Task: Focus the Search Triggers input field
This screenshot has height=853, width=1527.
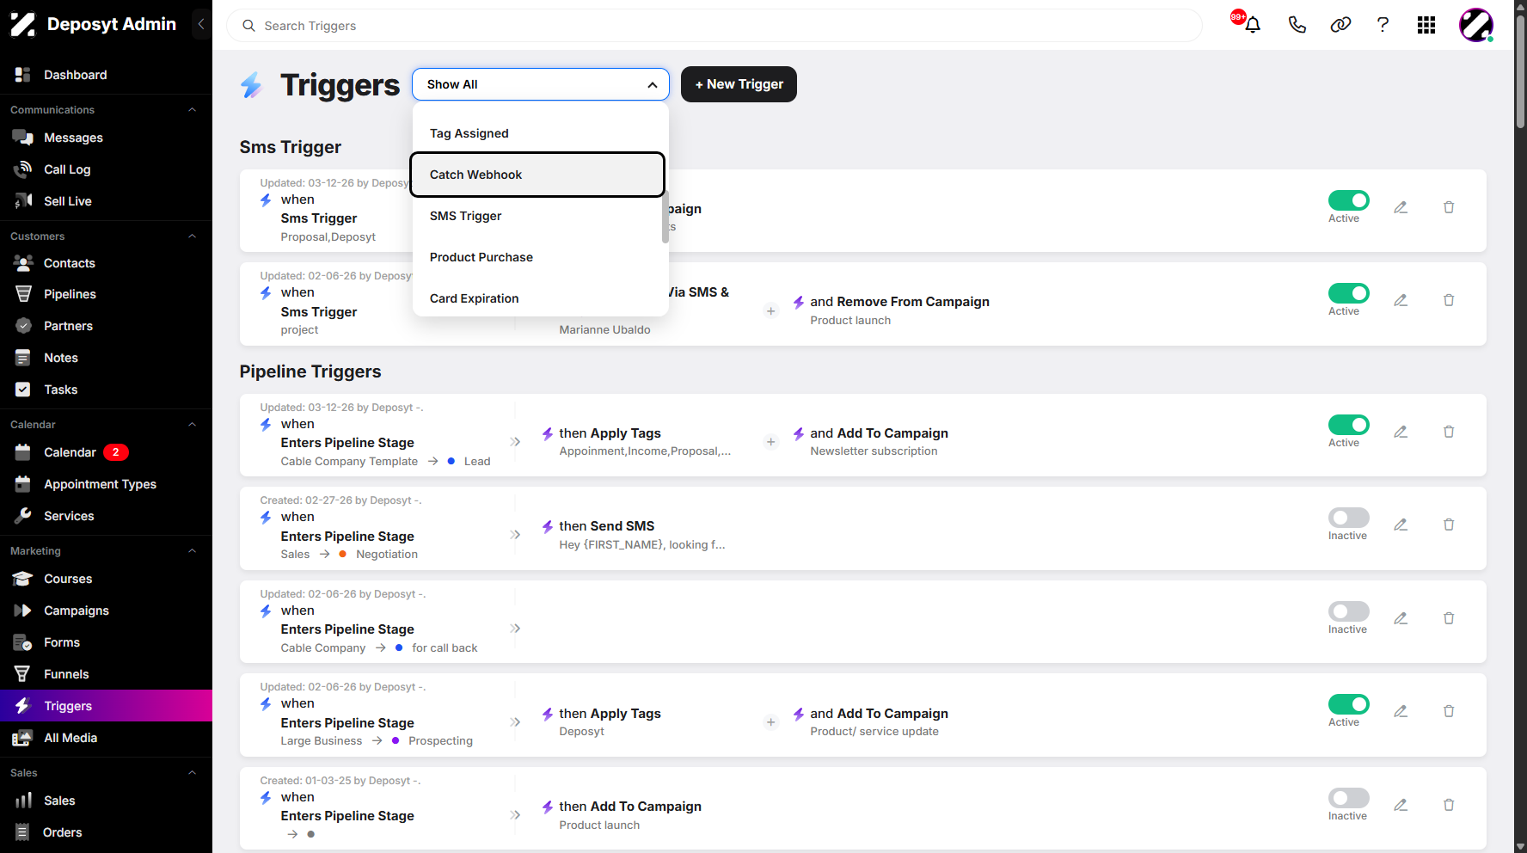Action: click(714, 26)
